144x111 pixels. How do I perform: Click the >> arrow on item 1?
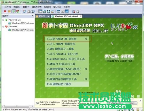pyautogui.click(x=86, y=39)
